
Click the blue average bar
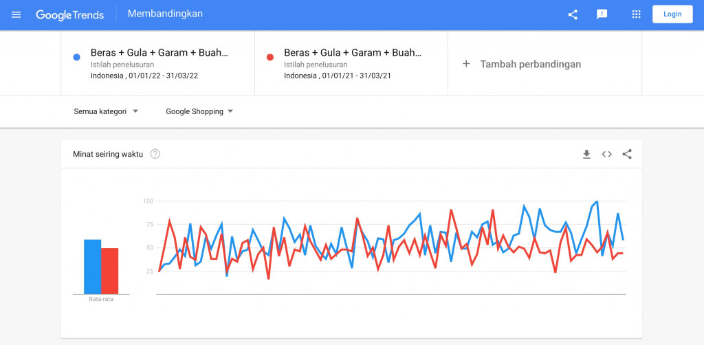[93, 267]
